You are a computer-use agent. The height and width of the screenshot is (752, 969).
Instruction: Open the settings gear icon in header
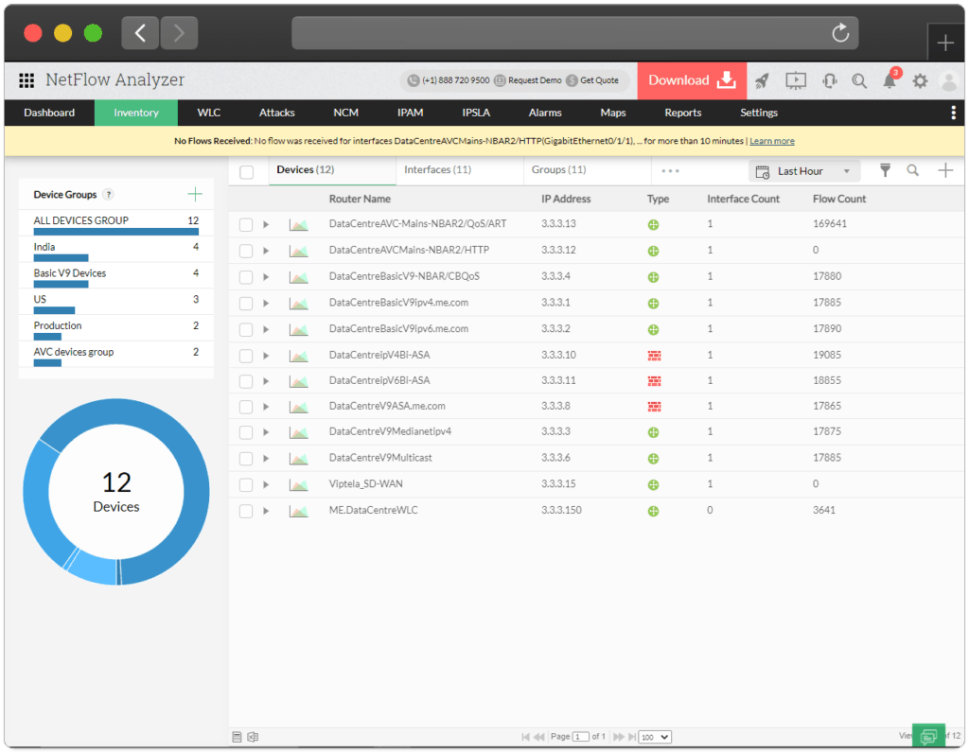click(920, 81)
